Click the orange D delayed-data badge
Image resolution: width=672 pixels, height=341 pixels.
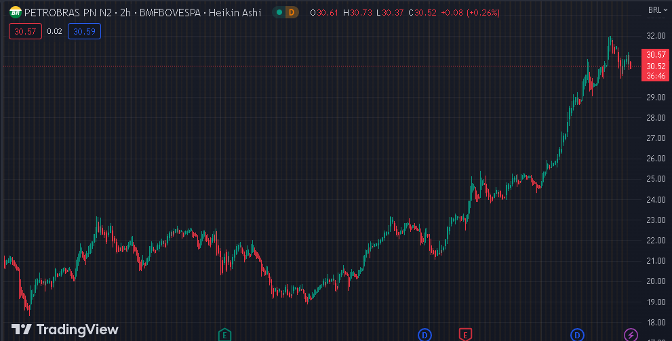pos(292,12)
